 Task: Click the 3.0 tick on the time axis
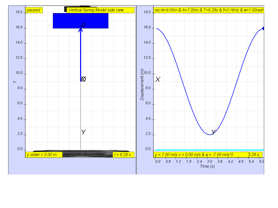pos(210,161)
